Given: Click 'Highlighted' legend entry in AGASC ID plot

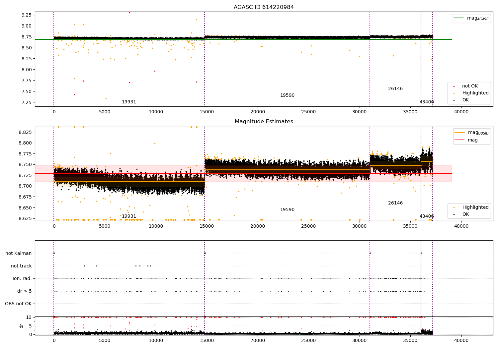Looking at the screenshot, I should pos(475,93).
